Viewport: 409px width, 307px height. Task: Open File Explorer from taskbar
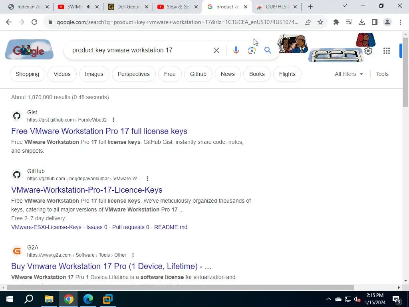coord(49,299)
